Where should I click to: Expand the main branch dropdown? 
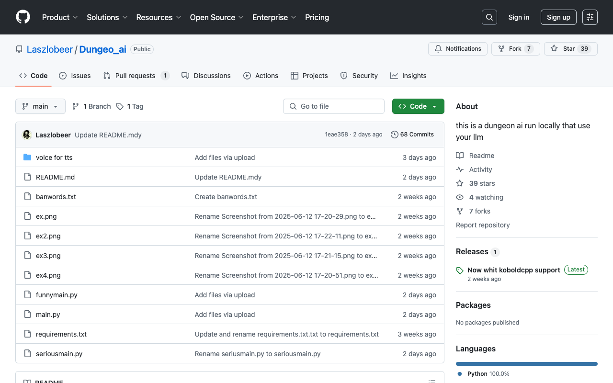pyautogui.click(x=40, y=106)
